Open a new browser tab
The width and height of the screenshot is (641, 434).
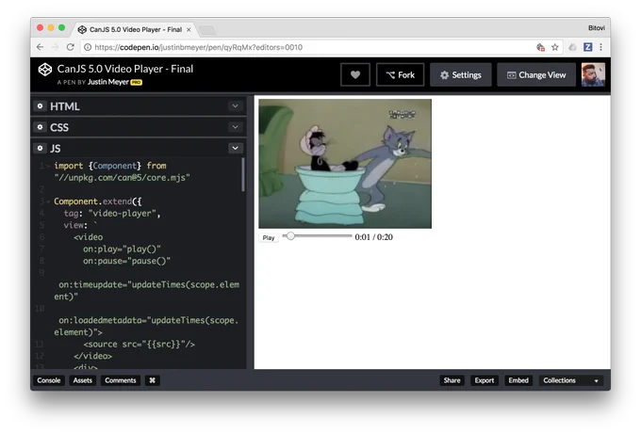(x=206, y=30)
